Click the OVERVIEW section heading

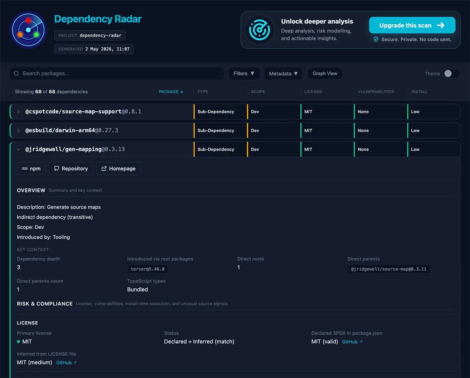point(31,190)
